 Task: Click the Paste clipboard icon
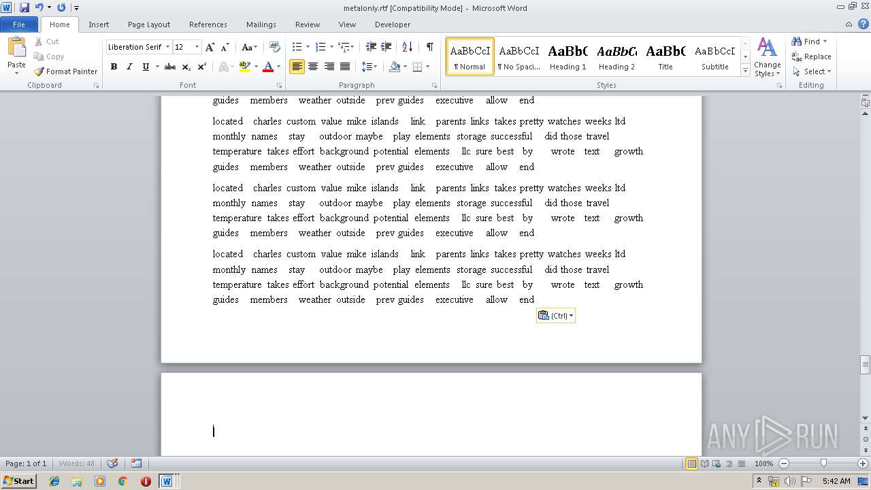tap(16, 48)
